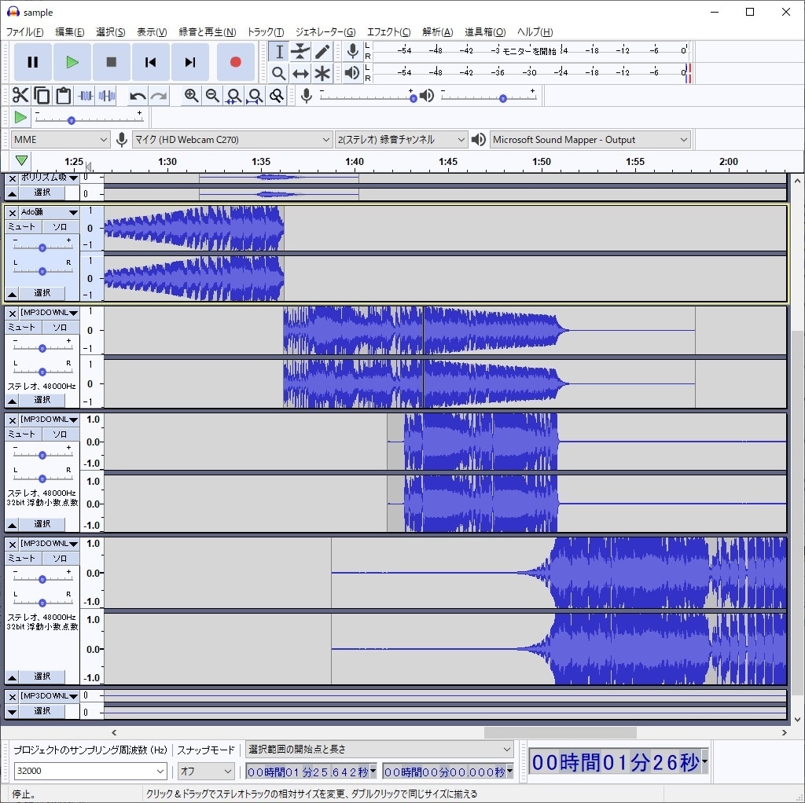Open the Ado踊 track name menu

tap(50, 212)
